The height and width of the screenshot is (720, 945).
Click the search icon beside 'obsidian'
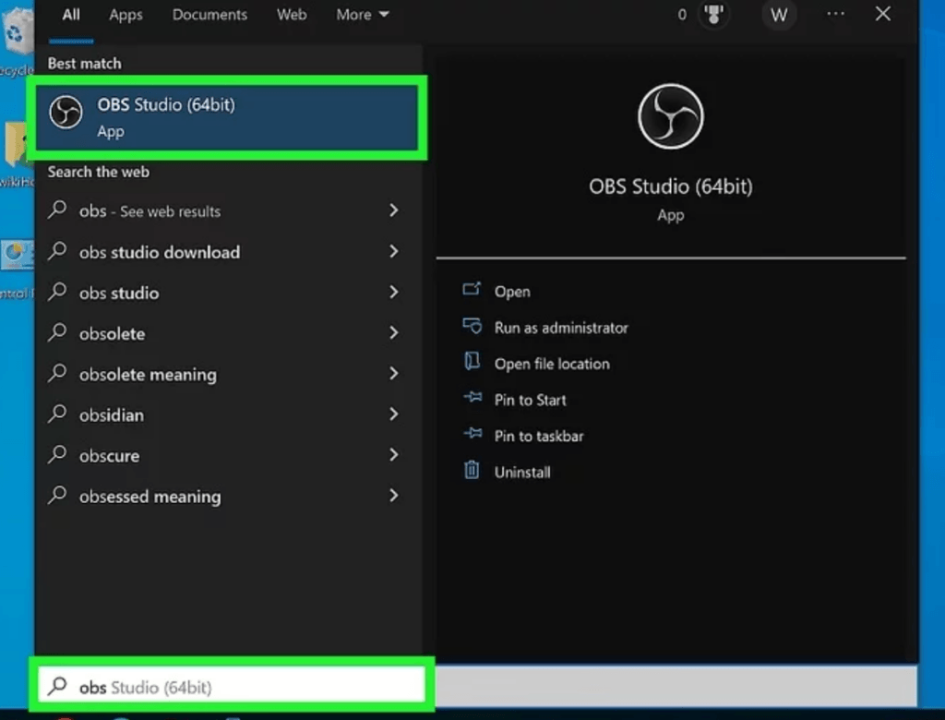coord(57,413)
